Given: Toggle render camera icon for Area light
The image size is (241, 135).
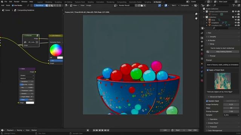Looking at the screenshot, I should (238, 20).
